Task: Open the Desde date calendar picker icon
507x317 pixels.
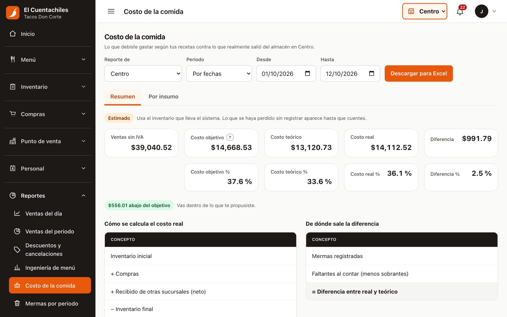Action: (x=307, y=74)
